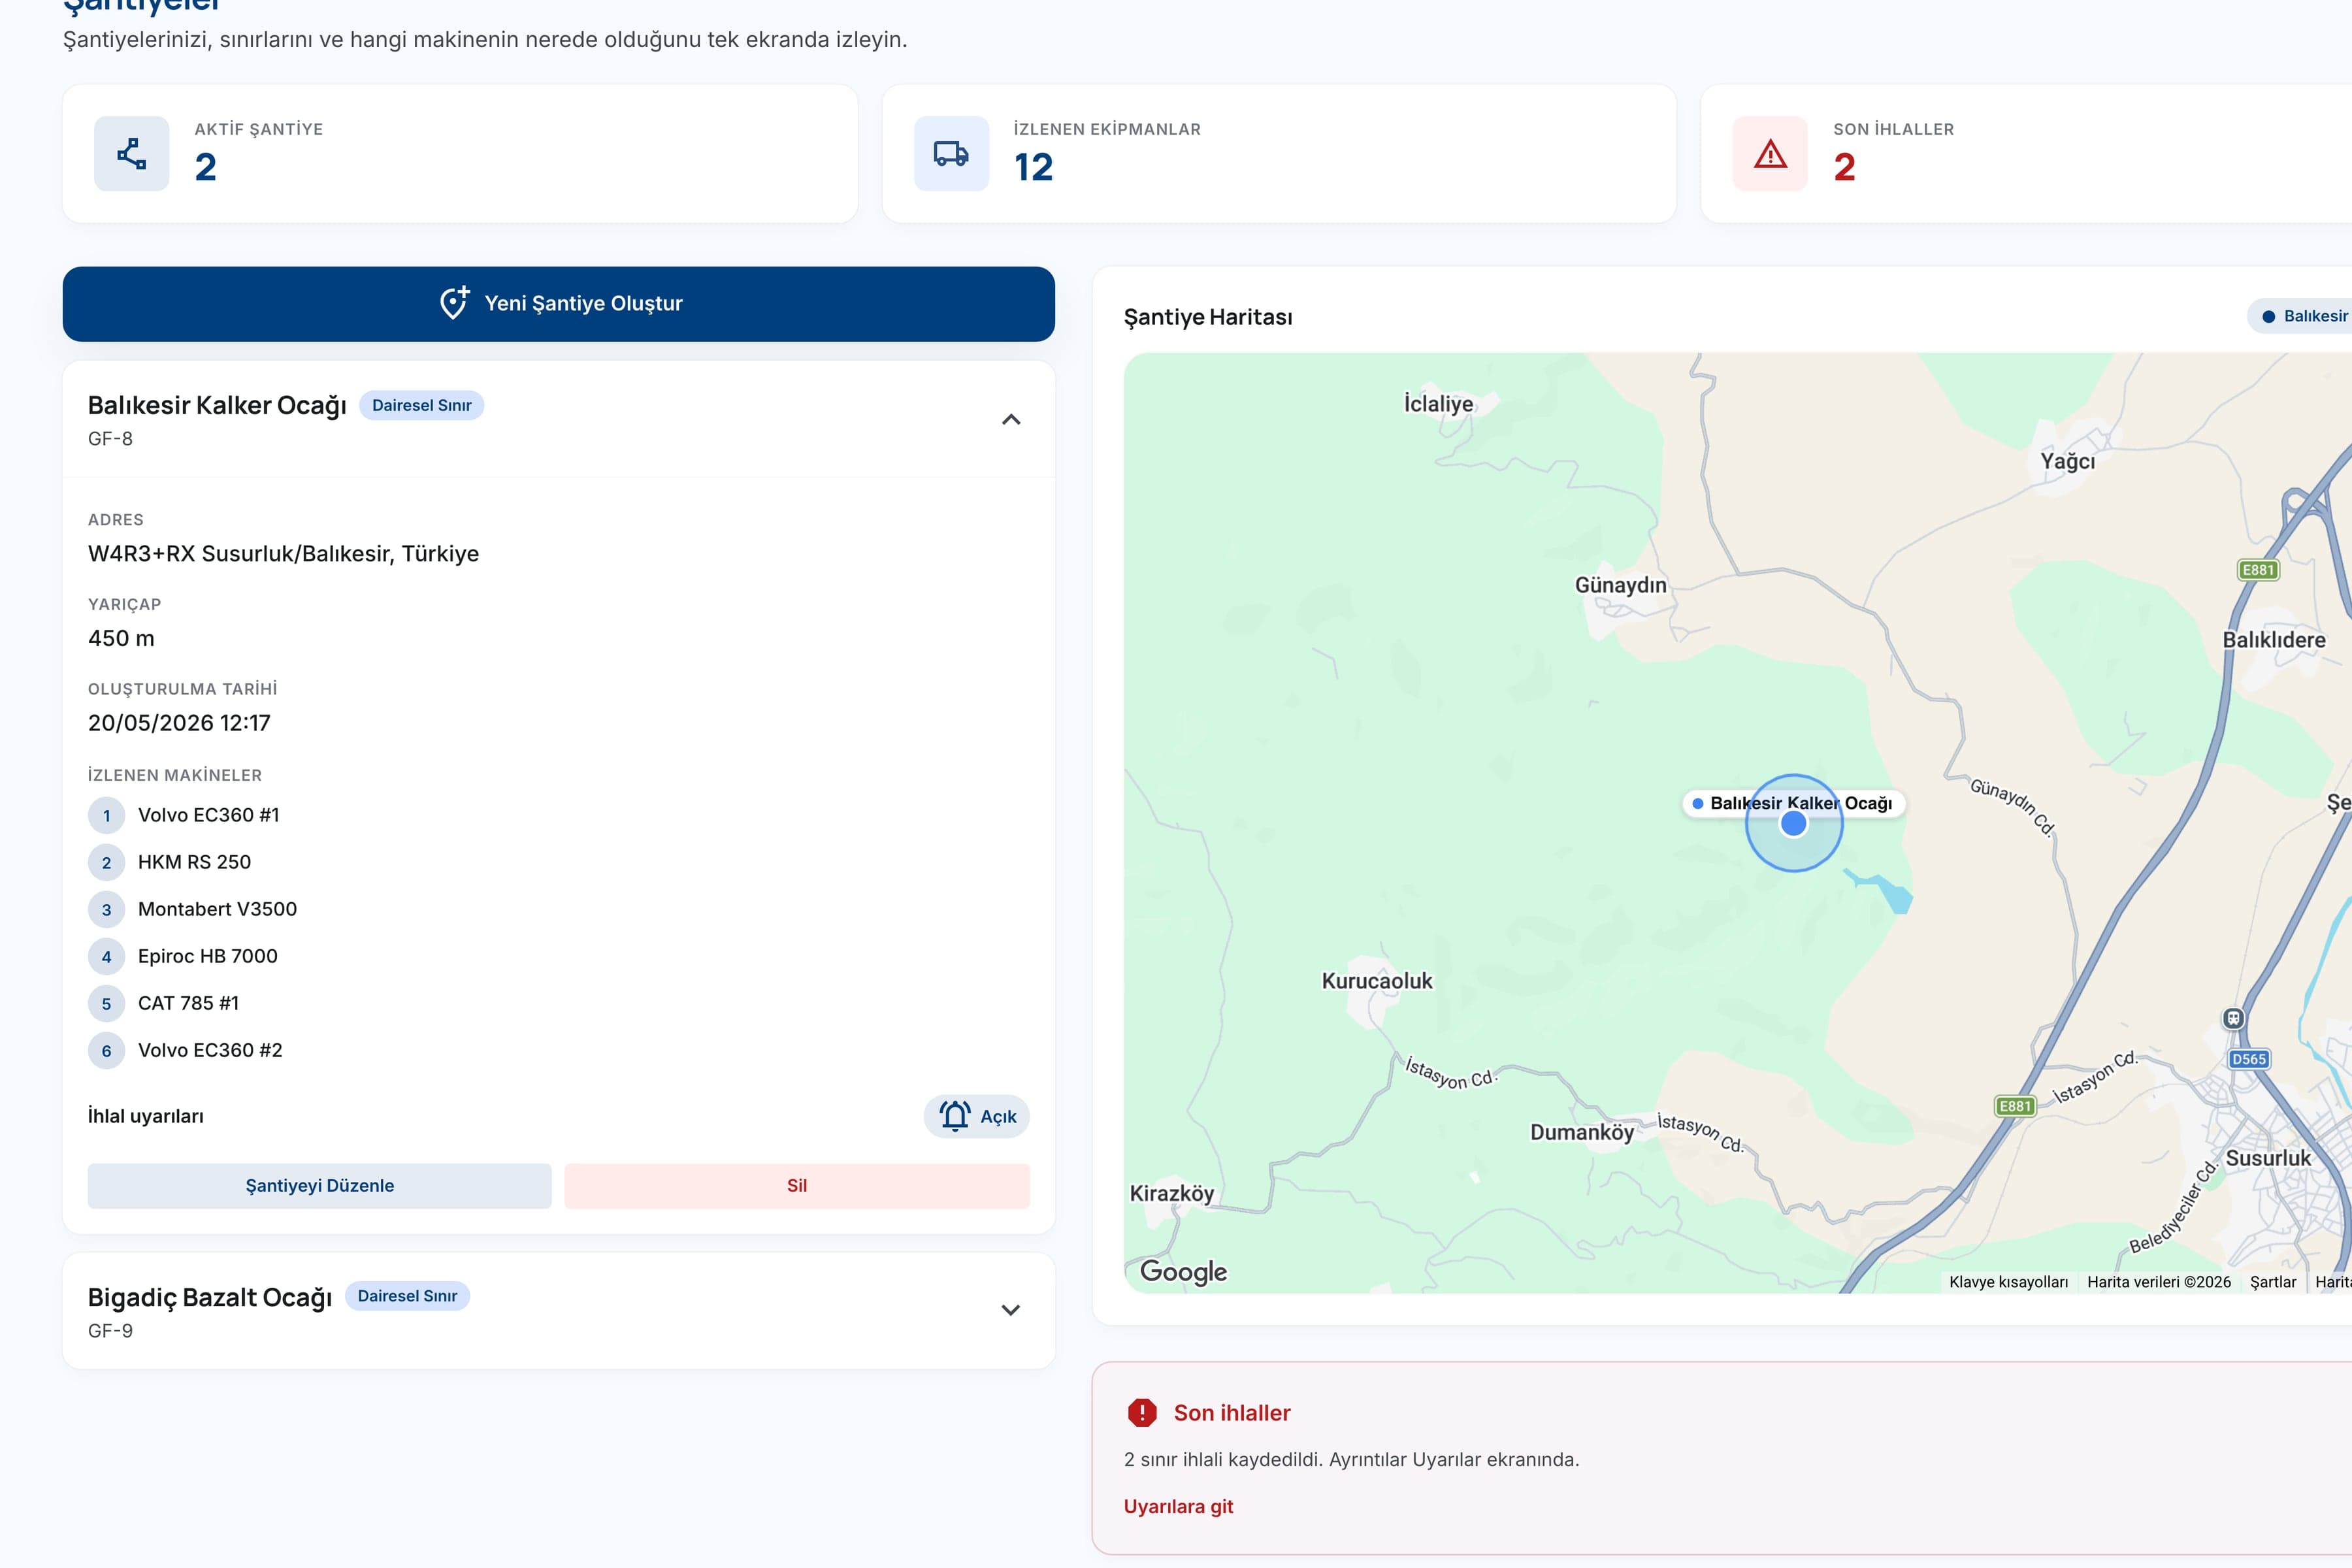The height and width of the screenshot is (1568, 2352).
Task: Expand the Bigadiç Bazalt Ocağı card
Action: pyautogui.click(x=1011, y=1311)
